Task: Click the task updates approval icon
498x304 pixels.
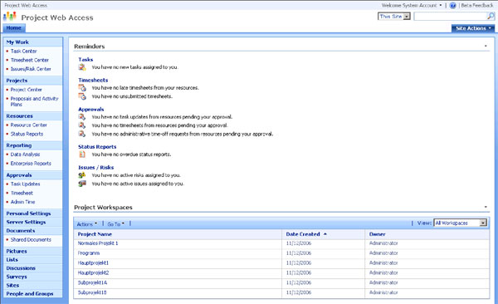Action: (82, 117)
